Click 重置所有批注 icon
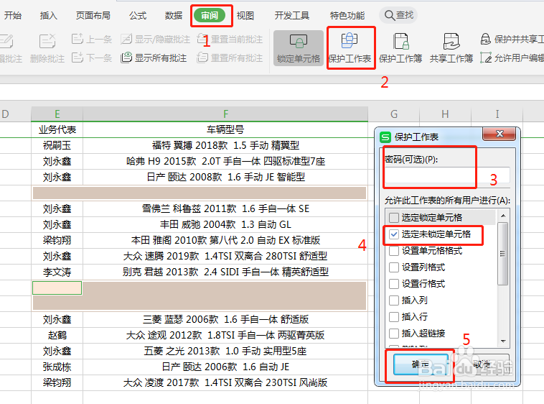This screenshot has height=404, width=544. click(x=202, y=58)
